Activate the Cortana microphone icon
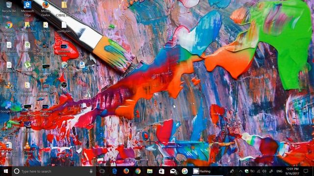This screenshot has height=176, width=314. click(x=91, y=171)
